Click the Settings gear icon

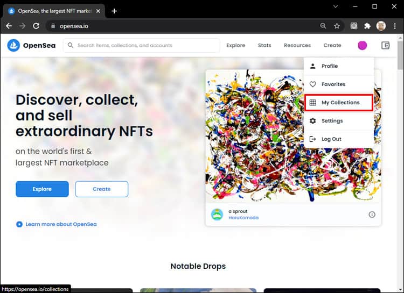(312, 120)
